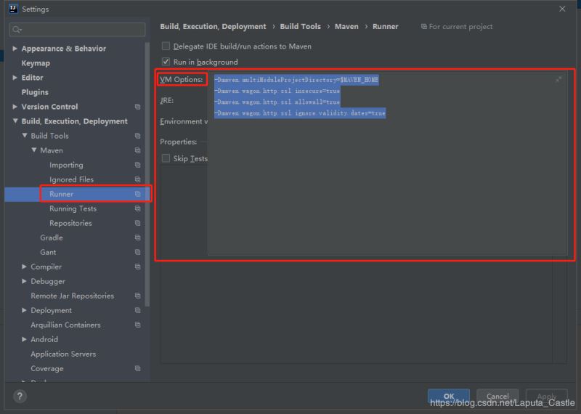Click the Cancel button
This screenshot has width=581, height=414.
click(497, 397)
